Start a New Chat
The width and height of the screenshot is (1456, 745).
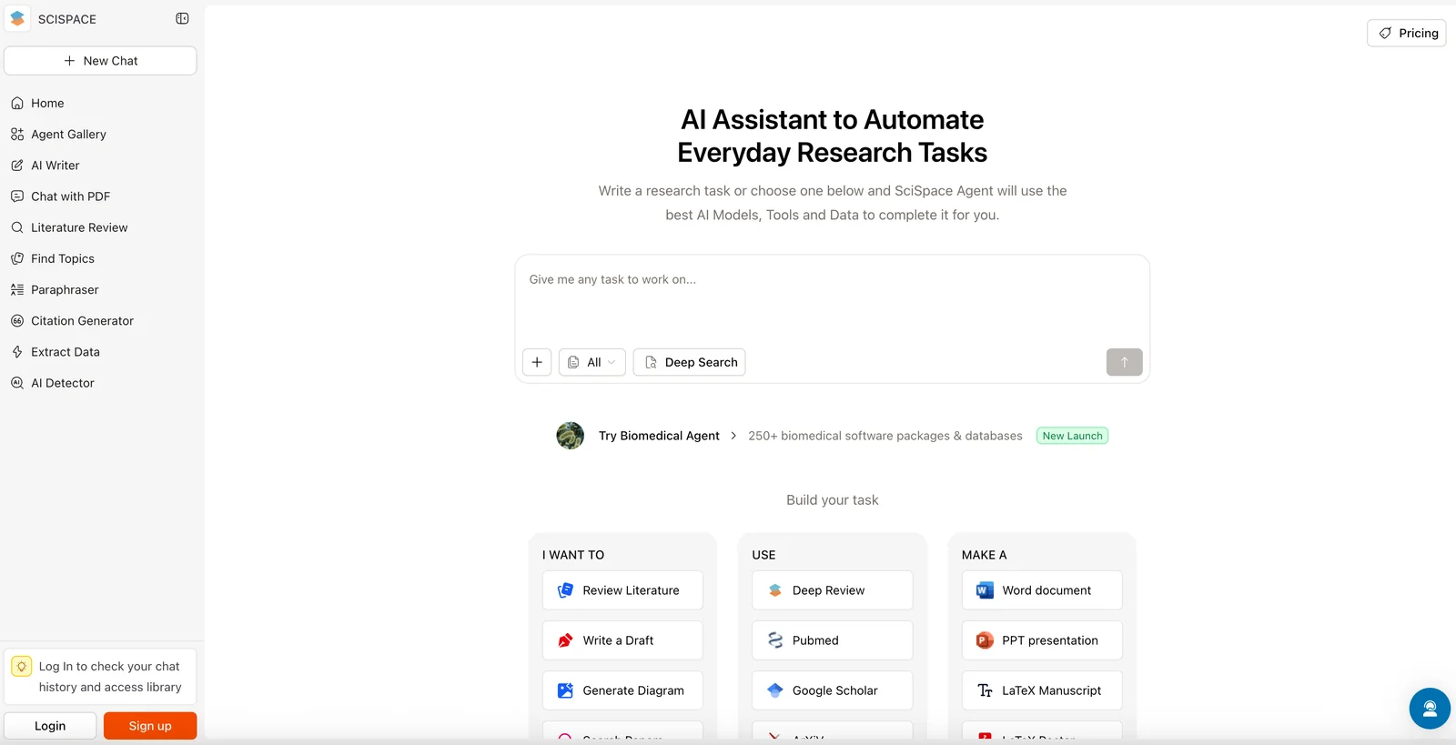(100, 61)
